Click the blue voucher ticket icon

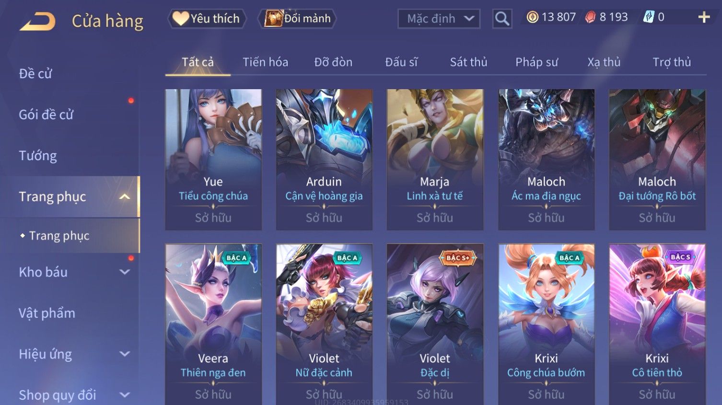pos(648,17)
